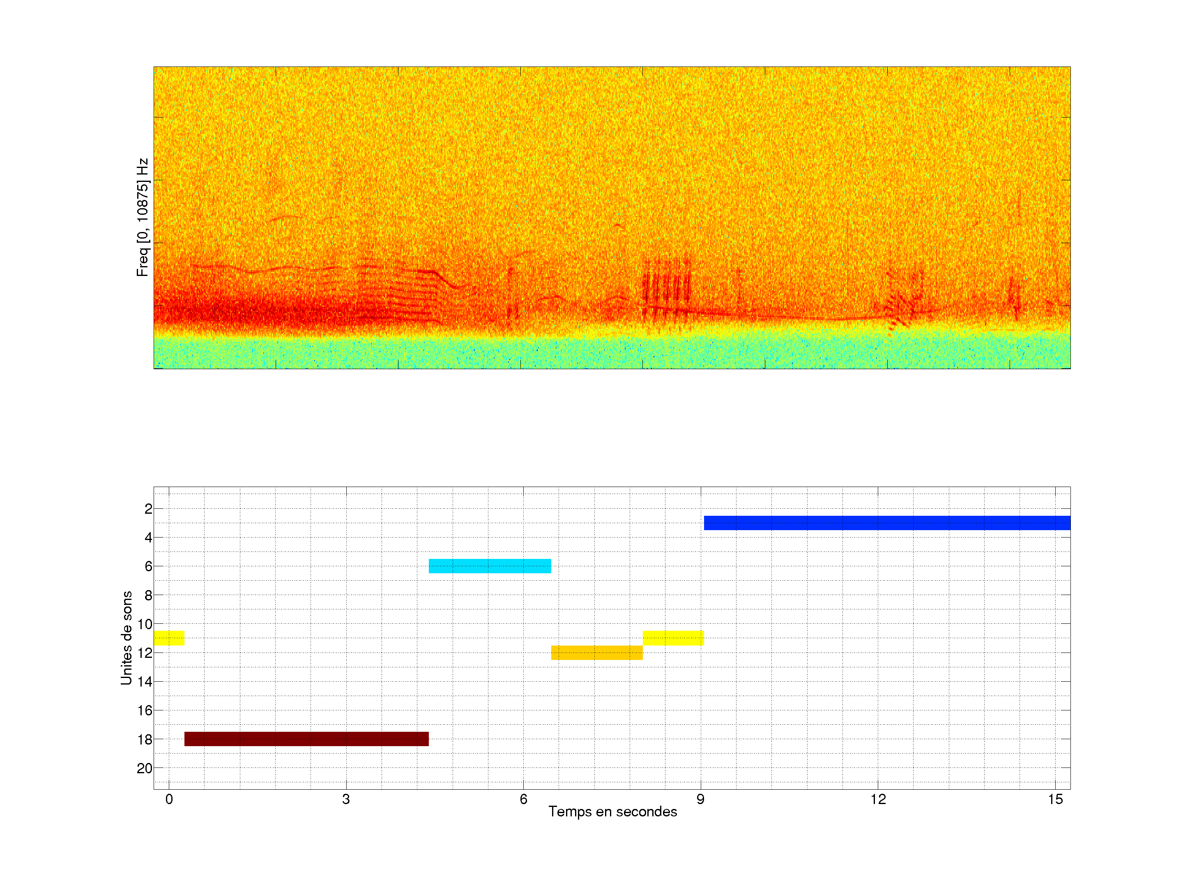This screenshot has height=887, width=1183.
Task: Click the y-axis tick label 2
Action: point(148,509)
